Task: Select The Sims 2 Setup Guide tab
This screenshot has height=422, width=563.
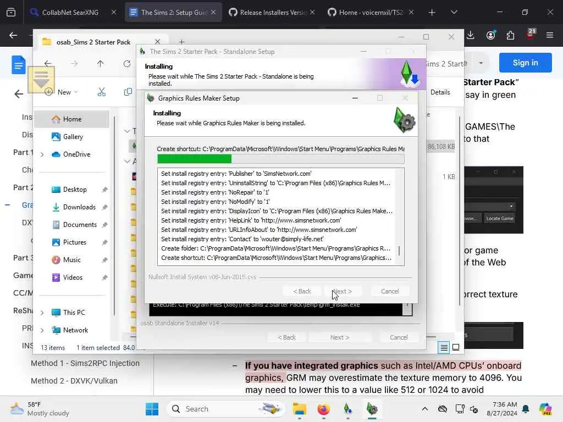Action: pos(173,12)
